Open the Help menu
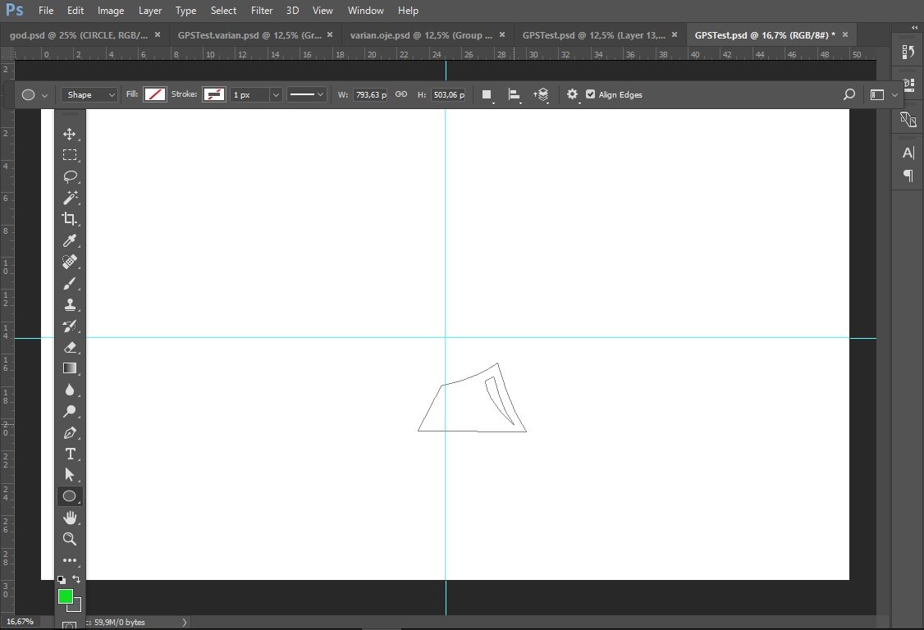Image resolution: width=924 pixels, height=630 pixels. [408, 11]
